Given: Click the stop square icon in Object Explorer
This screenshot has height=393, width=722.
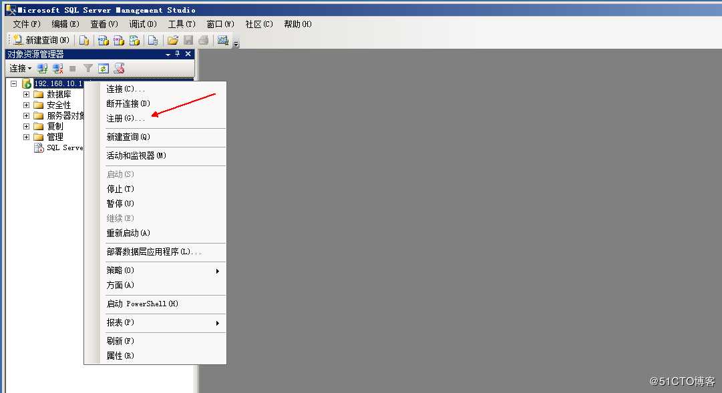Looking at the screenshot, I should (72, 69).
